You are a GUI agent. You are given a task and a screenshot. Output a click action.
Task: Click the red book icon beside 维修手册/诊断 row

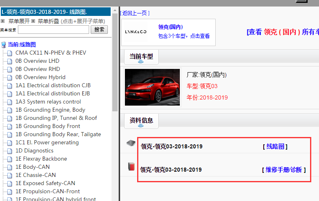[x=131, y=166]
